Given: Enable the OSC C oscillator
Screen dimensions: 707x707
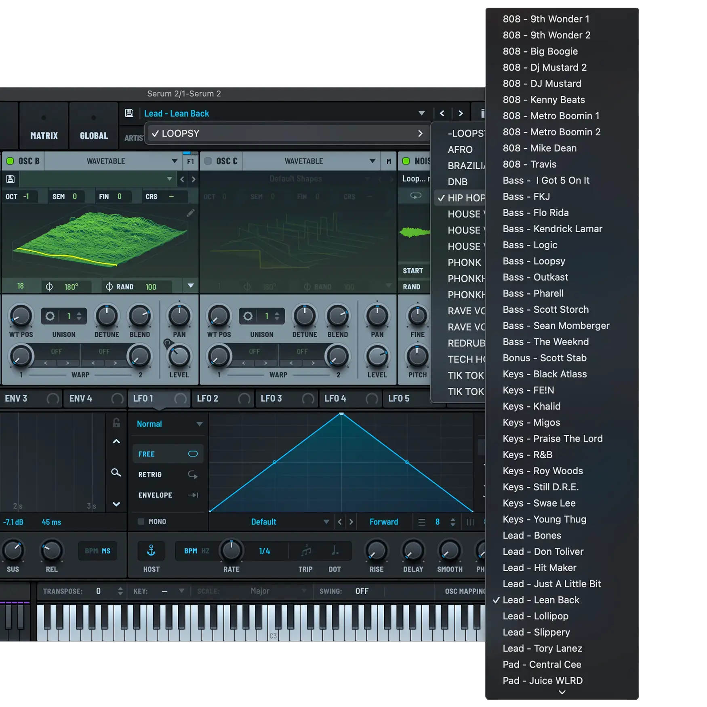Looking at the screenshot, I should point(208,161).
